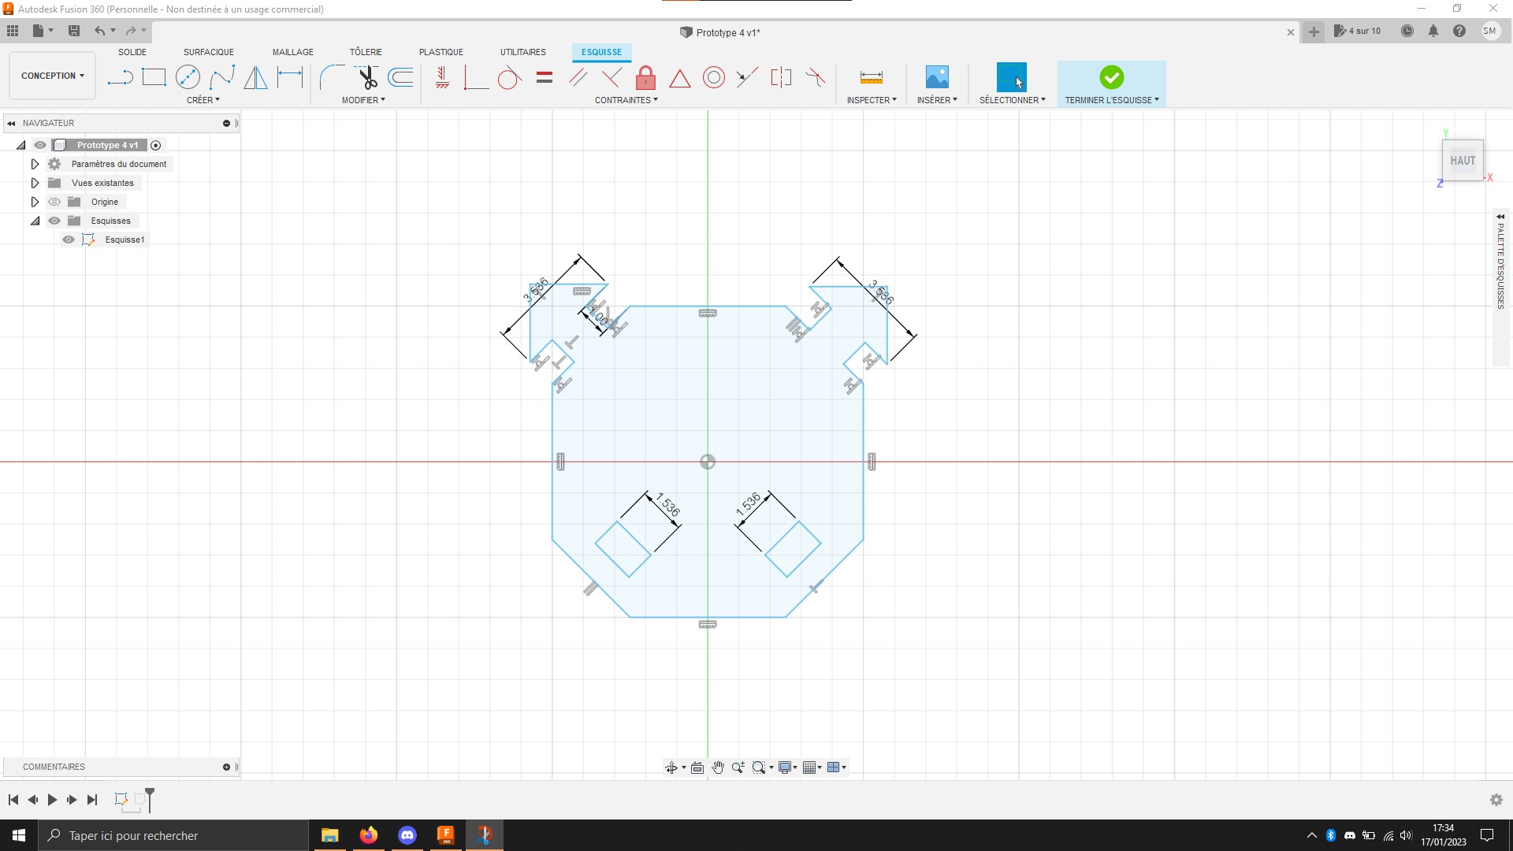The width and height of the screenshot is (1513, 851).
Task: Select the Offset tool
Action: coord(401,77)
